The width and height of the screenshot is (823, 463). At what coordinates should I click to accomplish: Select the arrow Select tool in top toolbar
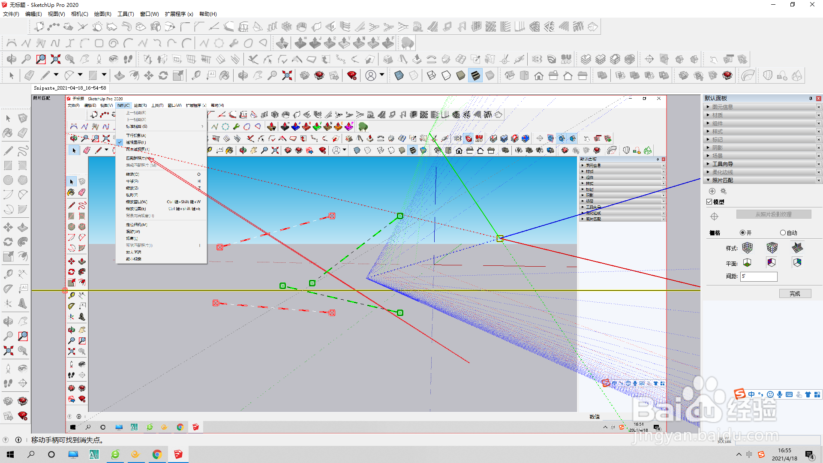coord(12,76)
